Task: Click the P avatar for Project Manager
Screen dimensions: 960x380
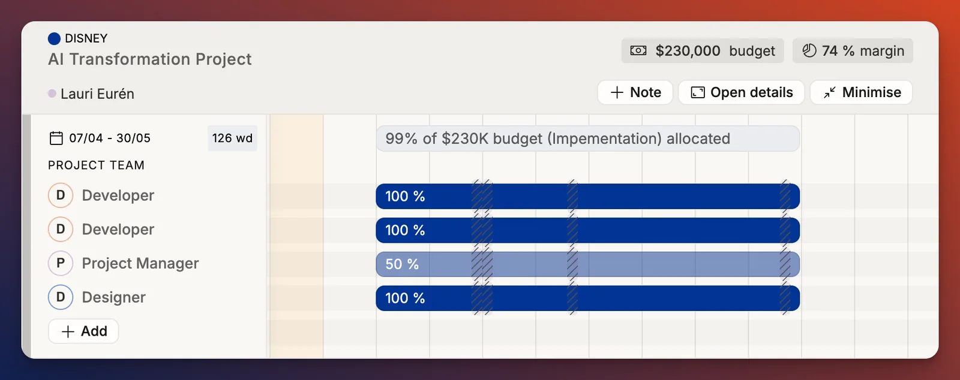Action: [x=61, y=263]
